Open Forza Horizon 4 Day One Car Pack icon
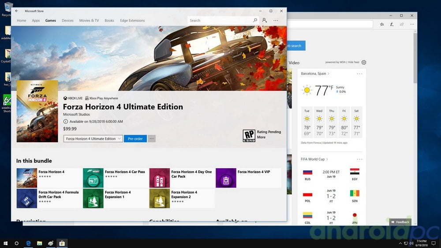Viewport: 441px width, 248px height. tap(160, 178)
